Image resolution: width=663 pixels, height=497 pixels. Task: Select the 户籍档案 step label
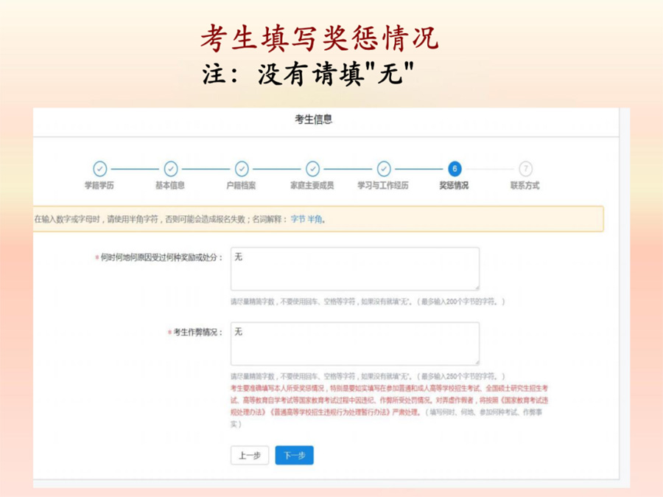click(x=241, y=186)
